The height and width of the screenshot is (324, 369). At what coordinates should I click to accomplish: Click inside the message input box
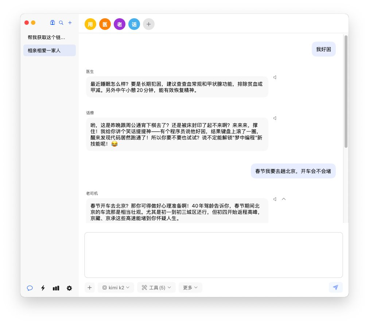214,255
